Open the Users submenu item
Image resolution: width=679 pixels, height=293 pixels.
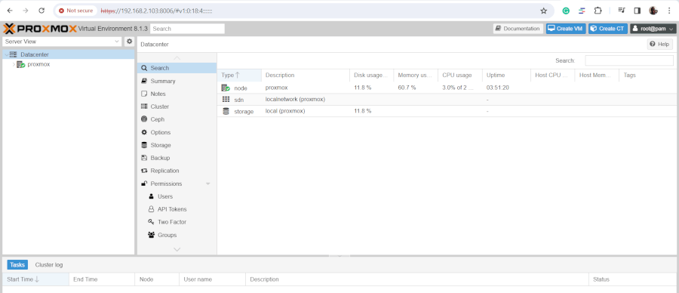(x=177, y=196)
